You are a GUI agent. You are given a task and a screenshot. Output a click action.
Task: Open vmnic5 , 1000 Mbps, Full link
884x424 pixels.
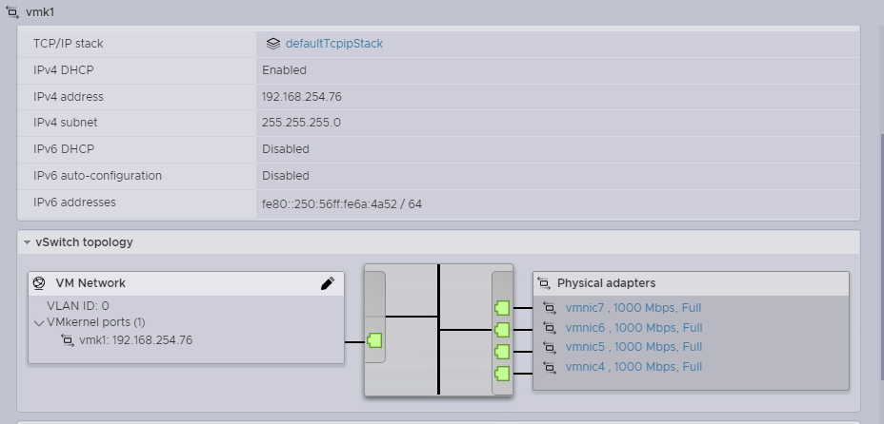pyautogui.click(x=633, y=347)
